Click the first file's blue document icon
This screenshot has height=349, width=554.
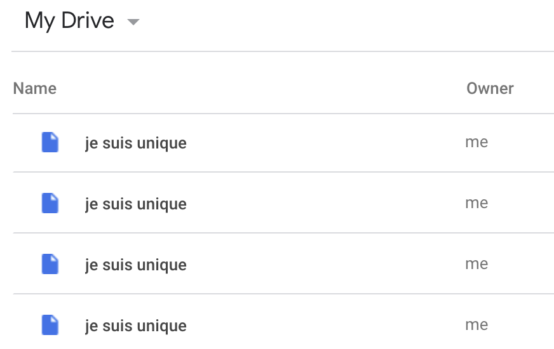coord(50,143)
